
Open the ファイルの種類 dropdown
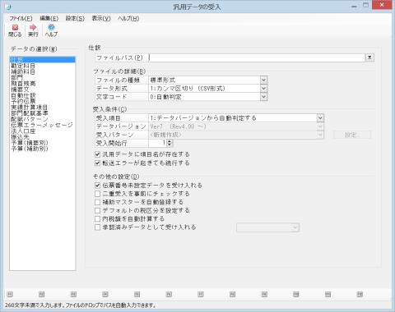click(x=263, y=80)
